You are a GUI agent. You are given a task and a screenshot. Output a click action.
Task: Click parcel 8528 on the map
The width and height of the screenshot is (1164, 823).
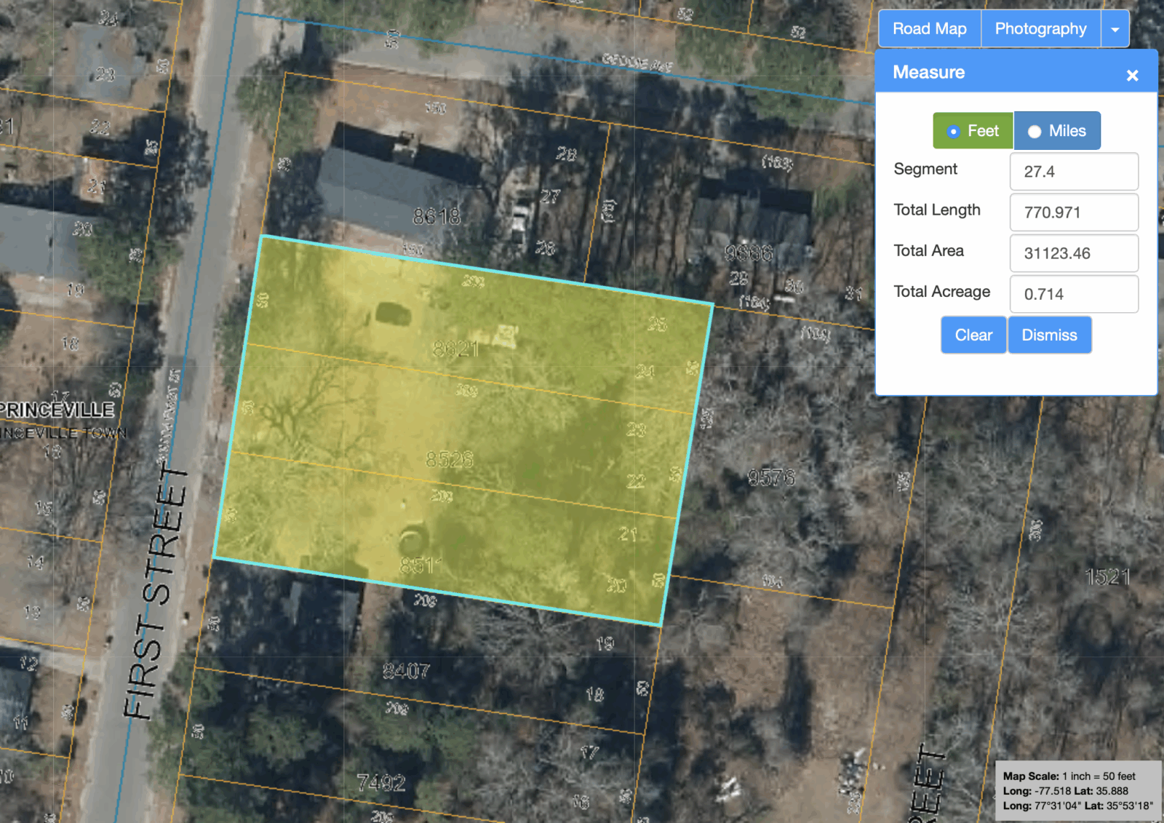tap(449, 459)
